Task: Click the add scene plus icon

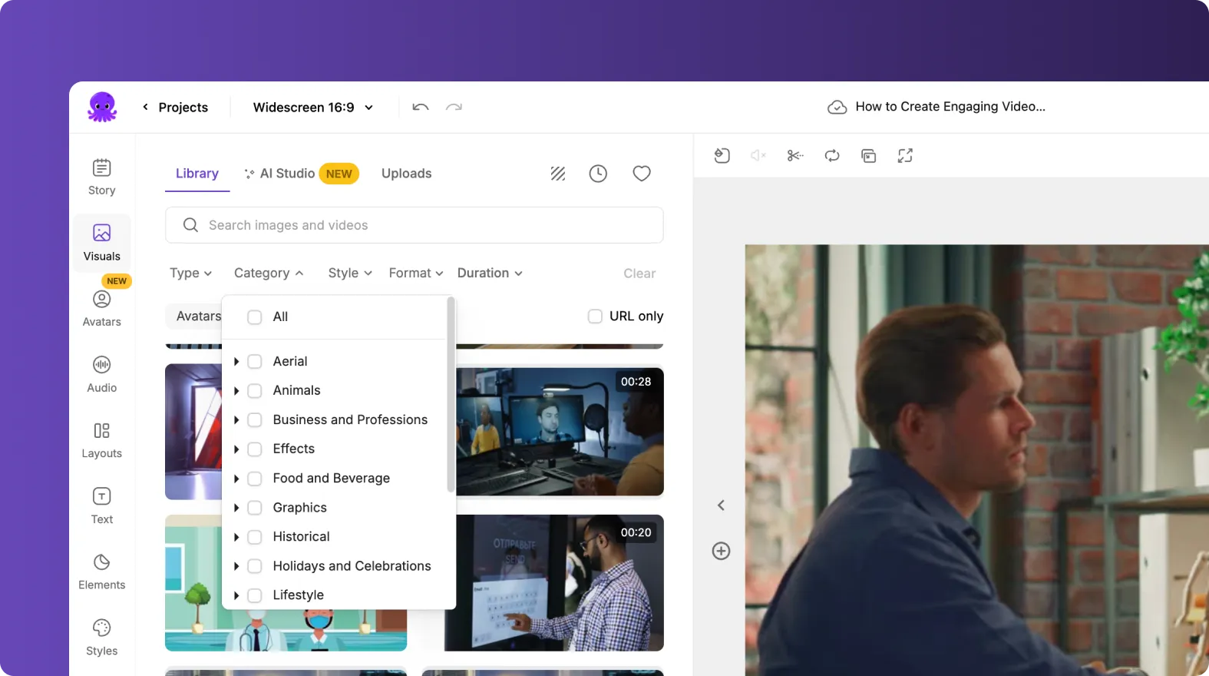Action: [x=721, y=551]
